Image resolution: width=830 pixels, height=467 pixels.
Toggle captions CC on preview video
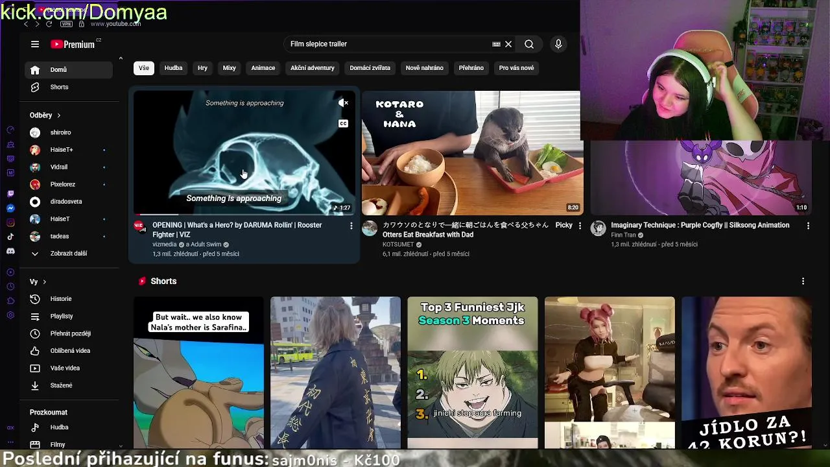[x=343, y=123]
